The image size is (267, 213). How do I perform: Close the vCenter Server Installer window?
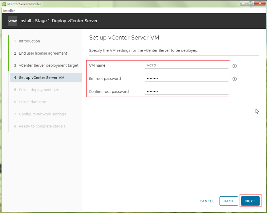tap(260, 3)
